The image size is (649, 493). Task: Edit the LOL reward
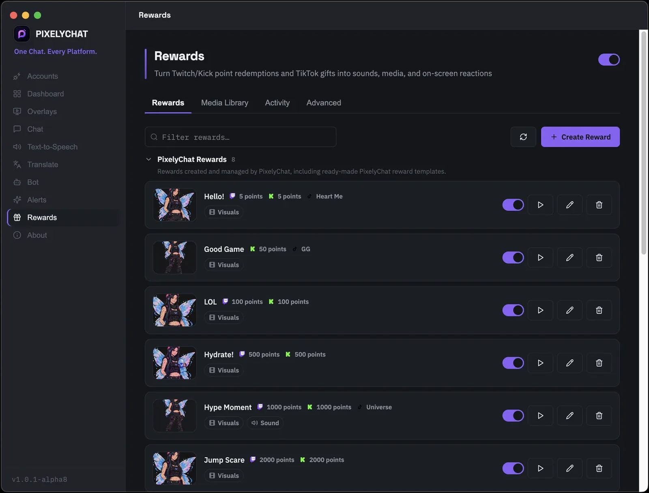569,310
